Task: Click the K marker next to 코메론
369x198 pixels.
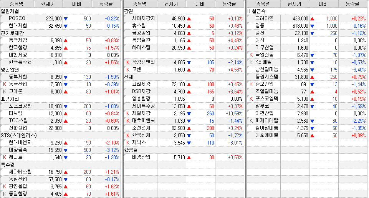Action: click(5, 91)
